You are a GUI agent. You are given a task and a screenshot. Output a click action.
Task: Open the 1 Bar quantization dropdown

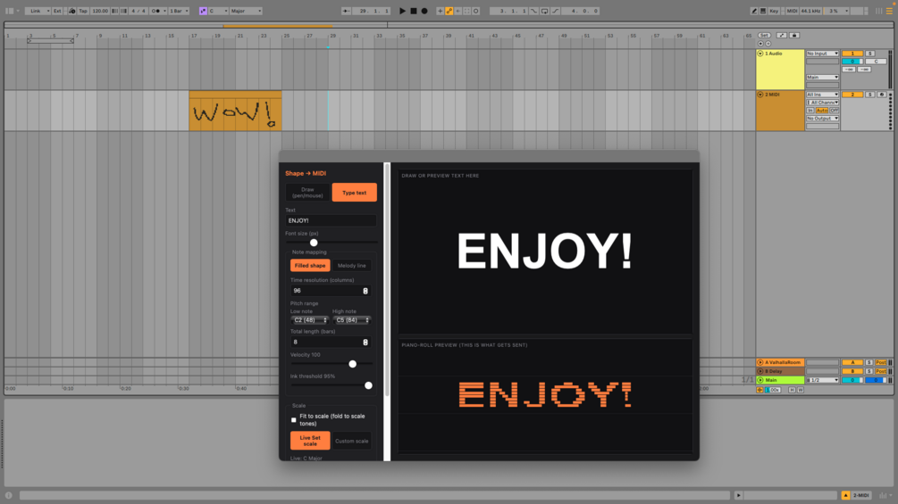[179, 11]
